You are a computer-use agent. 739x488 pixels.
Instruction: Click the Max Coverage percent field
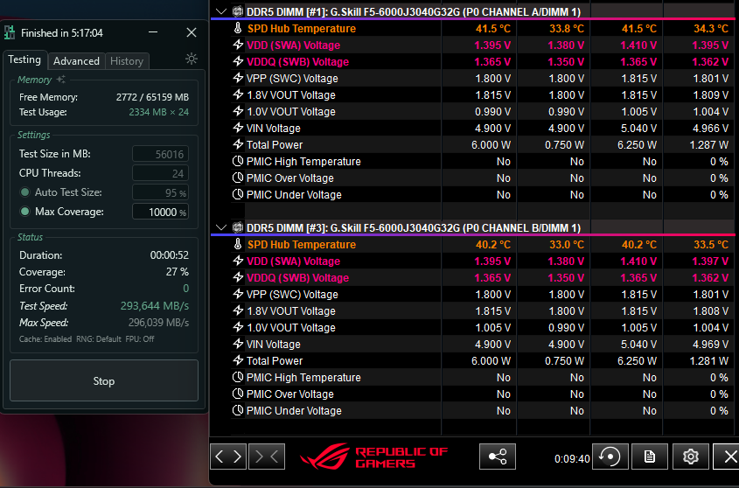[x=160, y=212]
